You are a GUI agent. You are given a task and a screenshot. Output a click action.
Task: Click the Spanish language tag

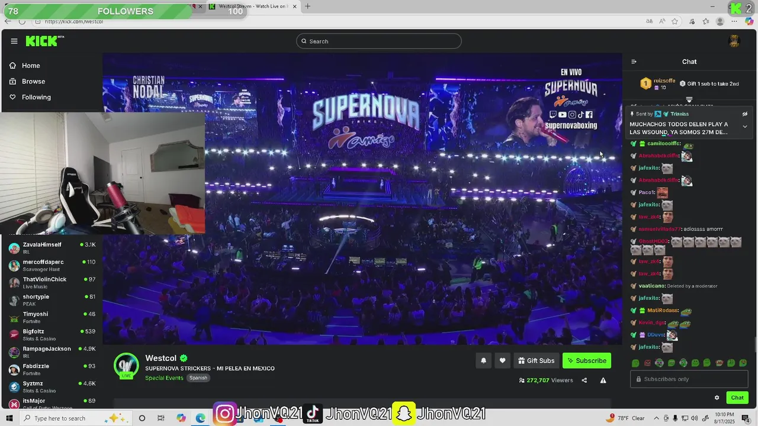pos(198,378)
